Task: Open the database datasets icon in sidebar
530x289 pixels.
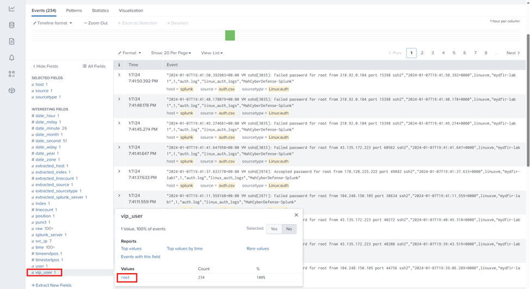Action: point(12,25)
